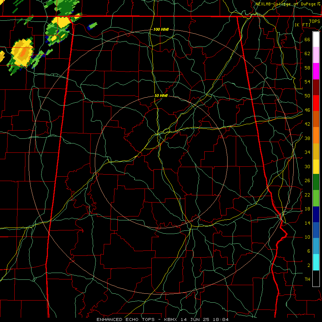322x322 pixels.
Task: Click the navy 22 kft legend swatch
Action: [x=316, y=214]
